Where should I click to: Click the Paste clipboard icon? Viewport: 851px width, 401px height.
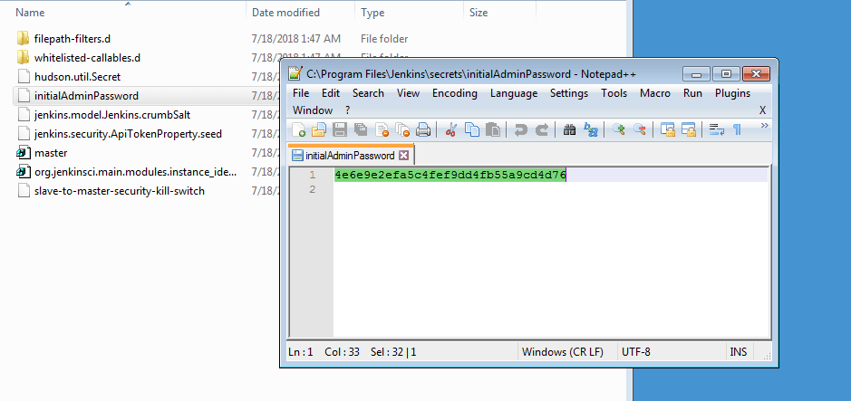(x=493, y=130)
